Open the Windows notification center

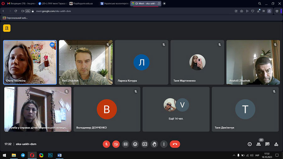tap(277, 155)
